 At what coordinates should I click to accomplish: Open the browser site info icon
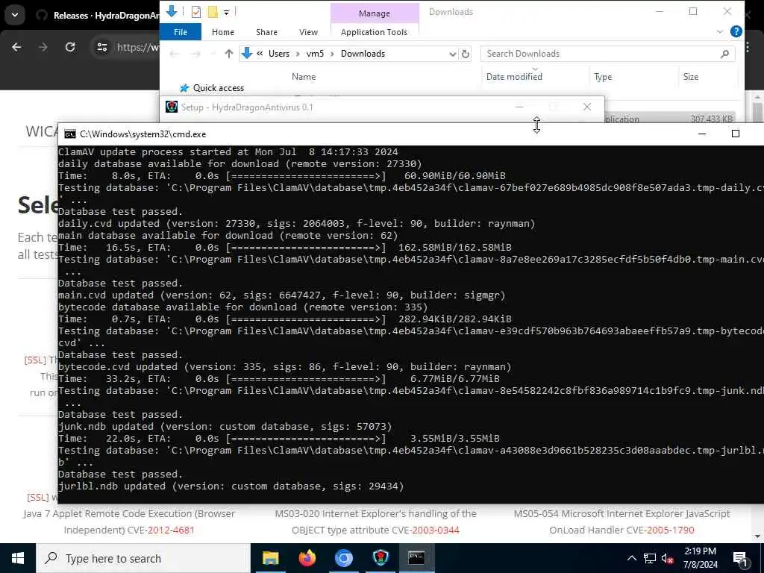101,47
